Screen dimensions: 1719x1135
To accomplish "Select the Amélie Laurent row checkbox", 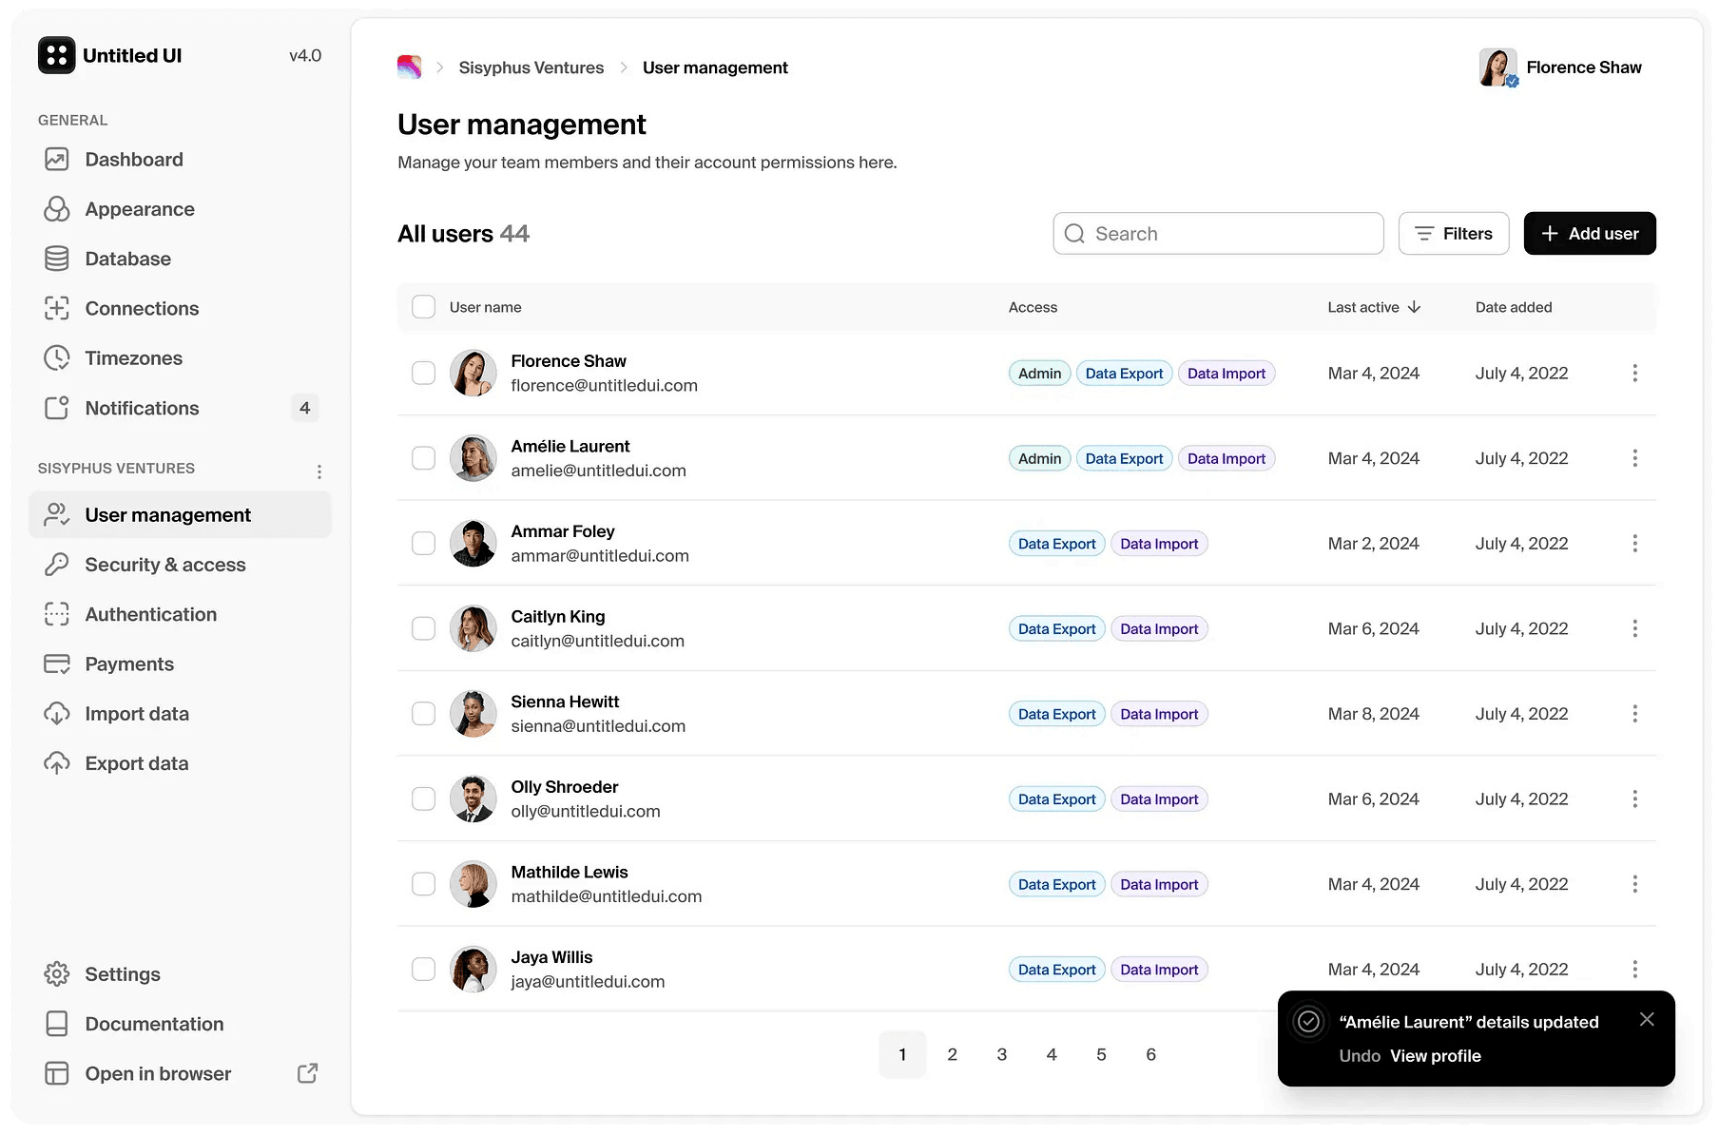I will 424,458.
